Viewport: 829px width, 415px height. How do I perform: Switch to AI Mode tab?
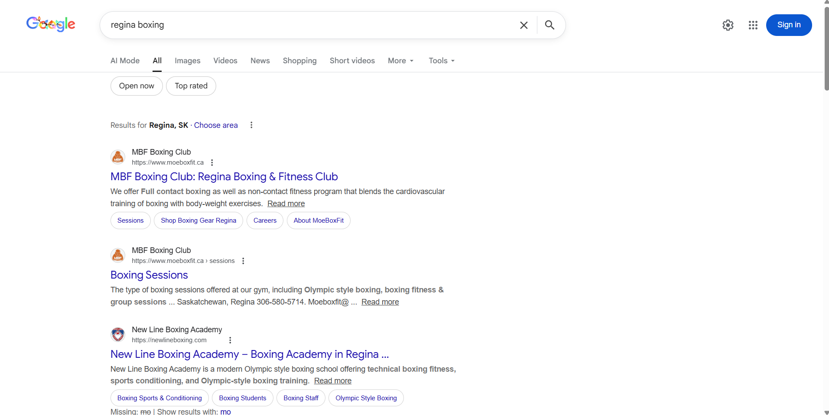pos(125,61)
